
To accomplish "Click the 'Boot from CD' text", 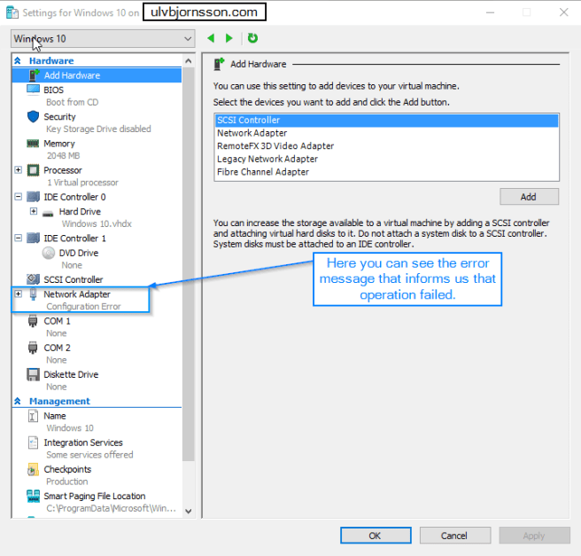I will coord(72,102).
